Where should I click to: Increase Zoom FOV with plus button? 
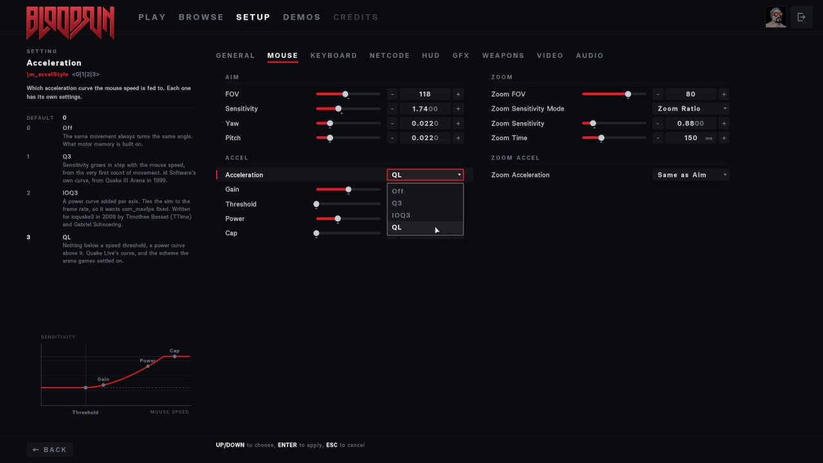coord(724,94)
